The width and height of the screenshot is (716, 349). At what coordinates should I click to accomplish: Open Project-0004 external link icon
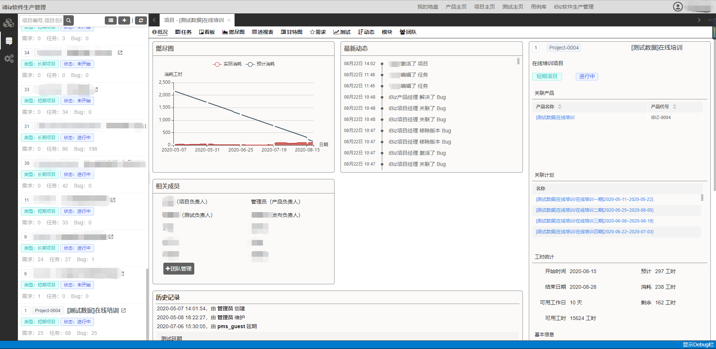(124, 310)
